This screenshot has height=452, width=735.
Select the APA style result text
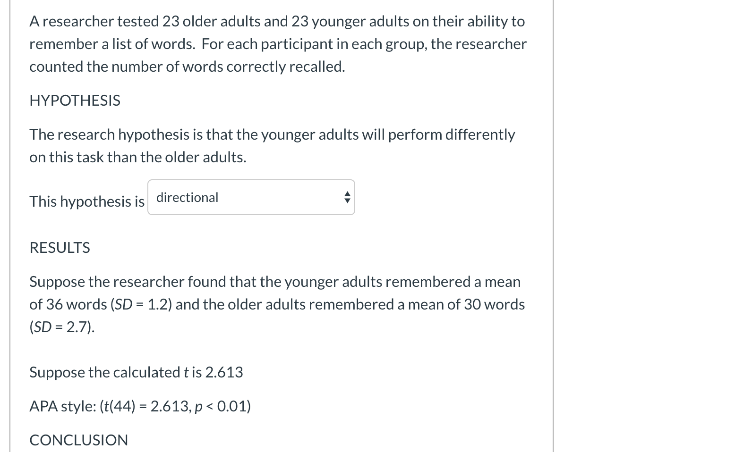(x=140, y=406)
